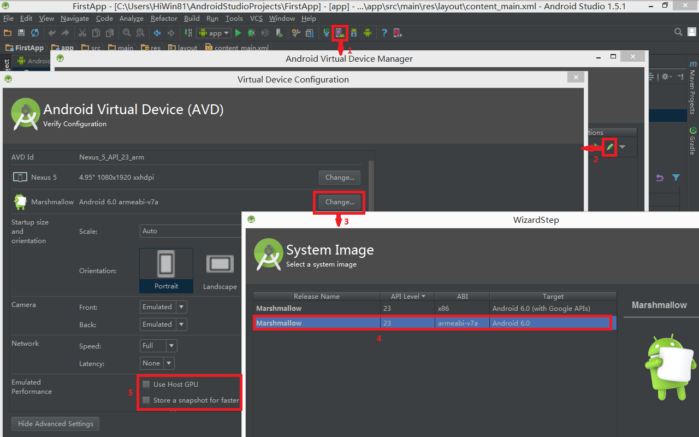Image resolution: width=699 pixels, height=437 pixels.
Task: Click the AVD Id value Nexus_5_API_23_arm
Action: [111, 157]
